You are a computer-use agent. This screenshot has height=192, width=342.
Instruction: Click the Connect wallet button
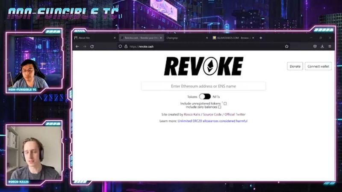[318, 67]
